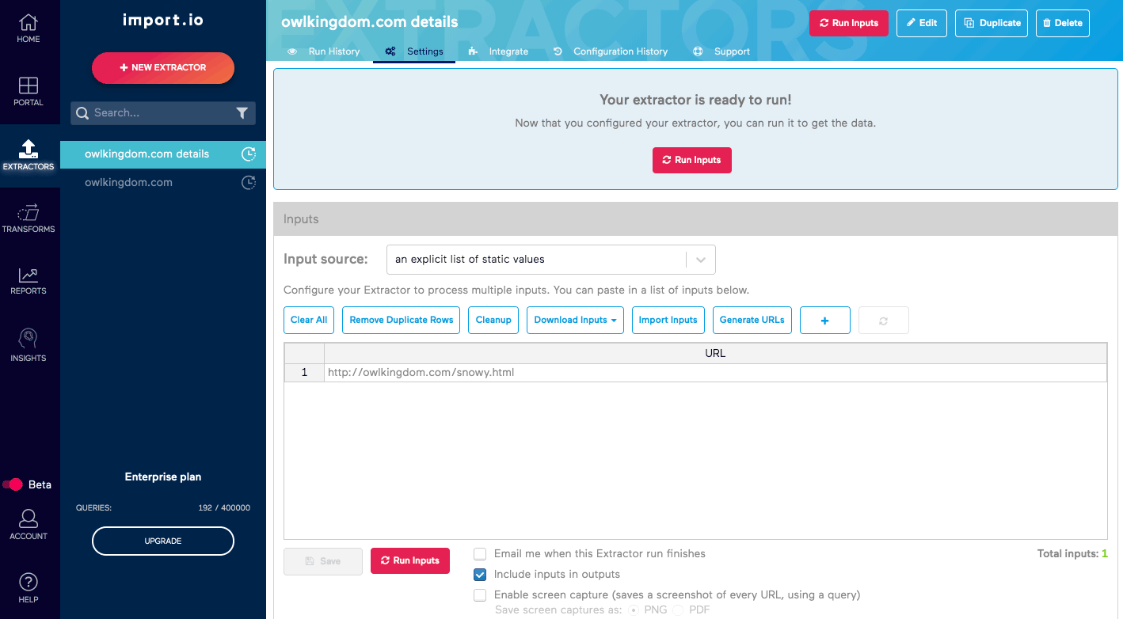Select the Extractors sidebar icon
The image size is (1123, 619).
tap(29, 153)
